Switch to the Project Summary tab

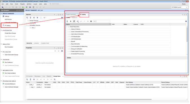[x=71, y=14]
